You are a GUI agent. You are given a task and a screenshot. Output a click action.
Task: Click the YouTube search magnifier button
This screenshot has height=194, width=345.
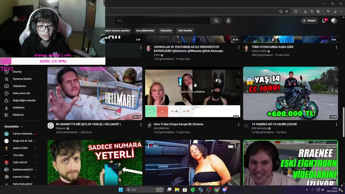[x=216, y=21]
